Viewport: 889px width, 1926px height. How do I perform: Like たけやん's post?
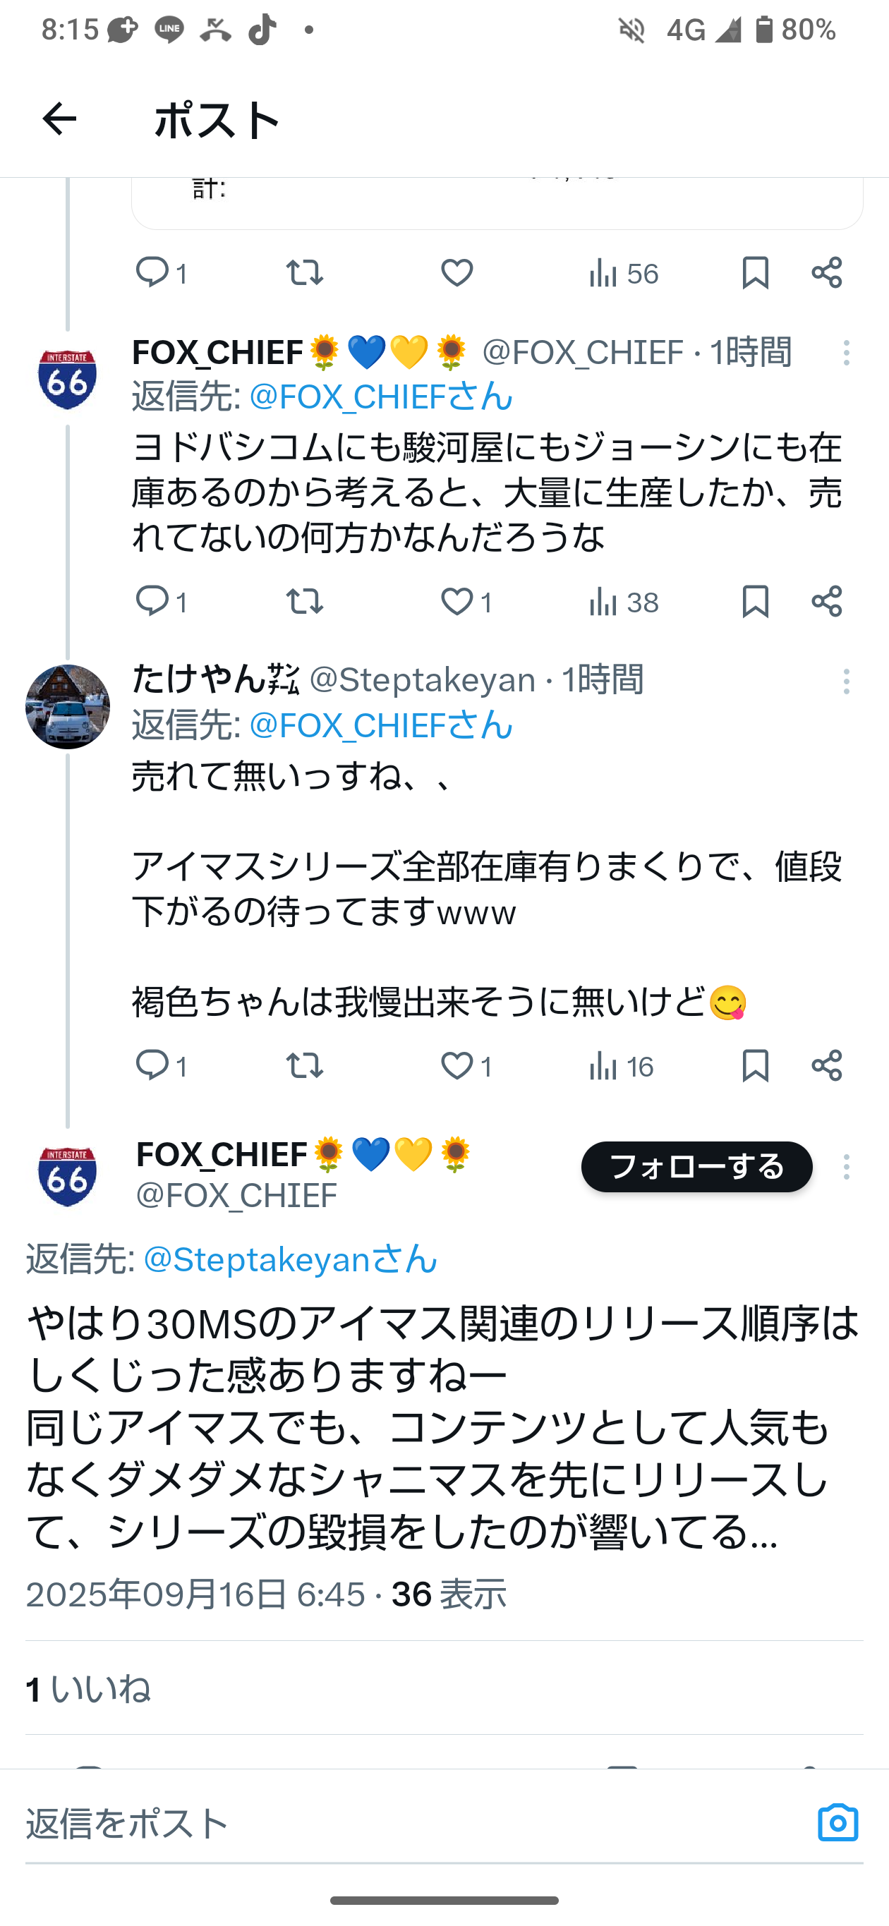456,1065
